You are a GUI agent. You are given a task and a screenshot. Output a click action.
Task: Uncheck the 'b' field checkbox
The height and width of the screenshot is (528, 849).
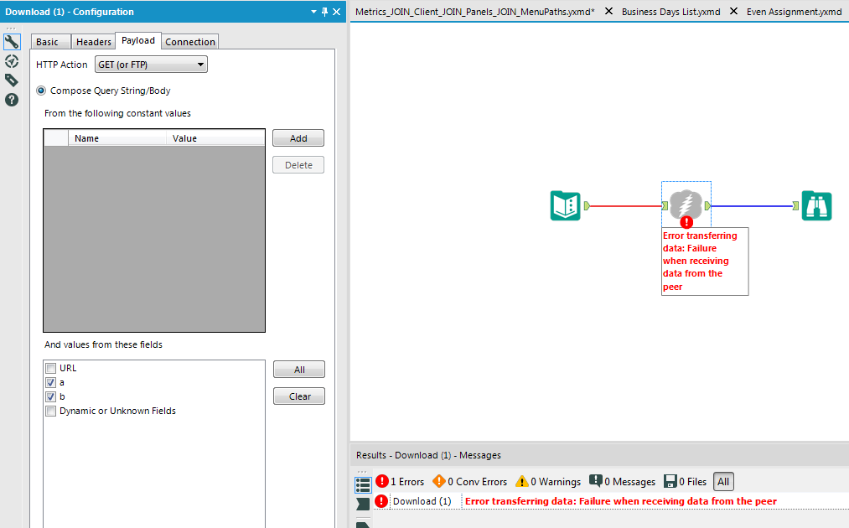point(50,396)
